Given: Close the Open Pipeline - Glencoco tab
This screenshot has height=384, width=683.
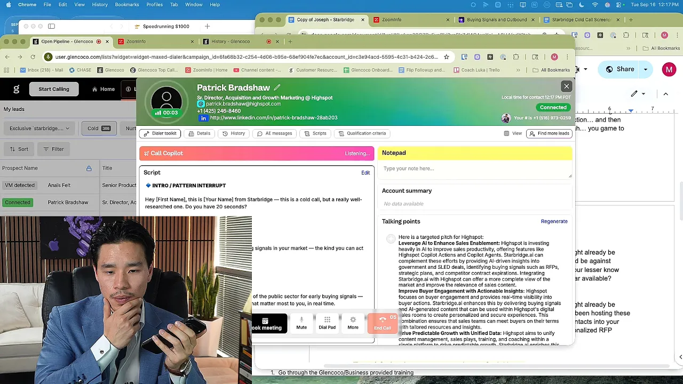Looking at the screenshot, I should (107, 42).
